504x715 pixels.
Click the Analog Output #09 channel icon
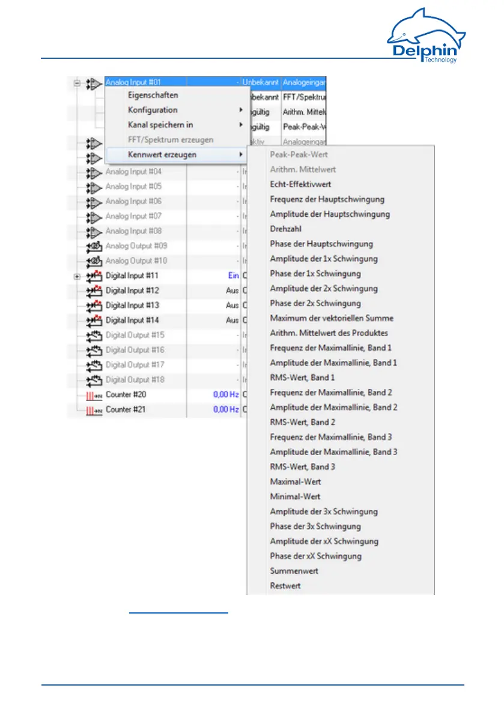[x=94, y=247]
